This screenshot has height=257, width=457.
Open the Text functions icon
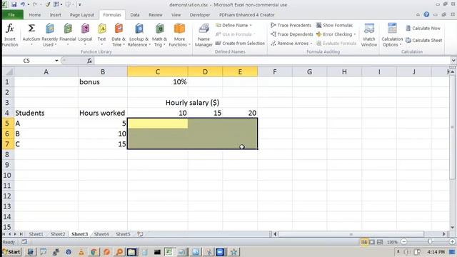coord(101,29)
